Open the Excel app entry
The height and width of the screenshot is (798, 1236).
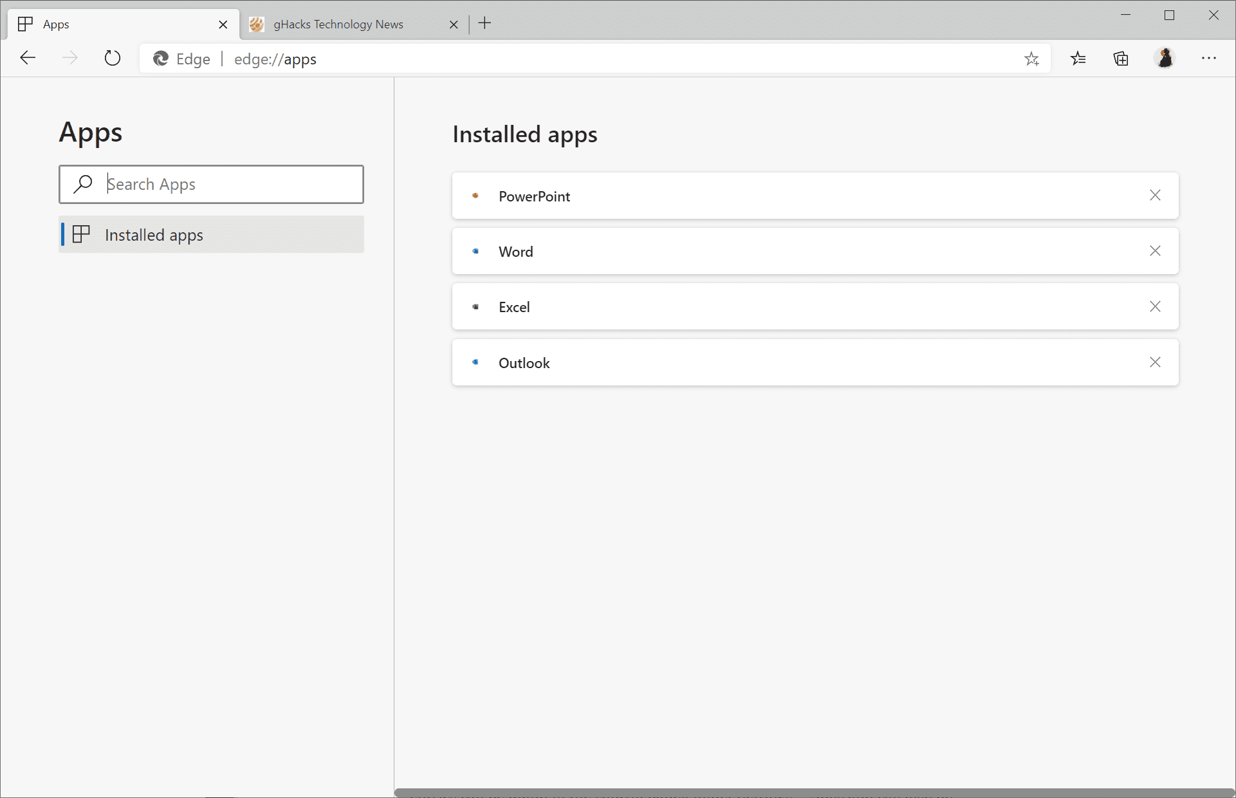point(815,306)
